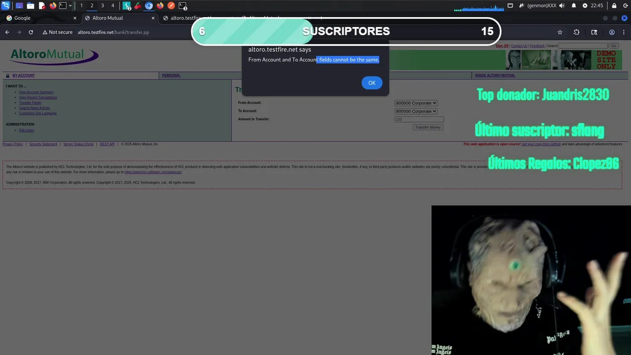Switch to workspace 1
This screenshot has height=355, width=631.
(81, 6)
